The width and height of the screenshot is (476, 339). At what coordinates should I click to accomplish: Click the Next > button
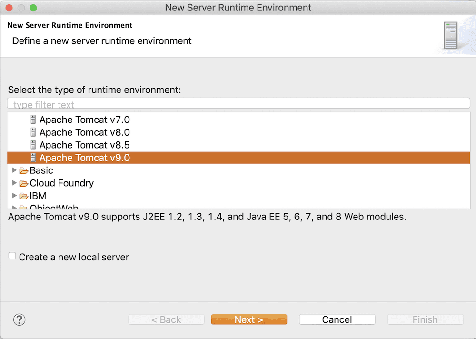(x=249, y=319)
